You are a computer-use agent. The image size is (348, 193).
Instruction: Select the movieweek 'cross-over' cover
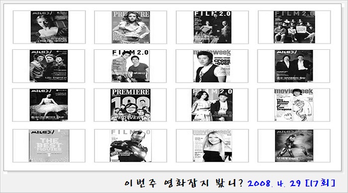pos(212,66)
